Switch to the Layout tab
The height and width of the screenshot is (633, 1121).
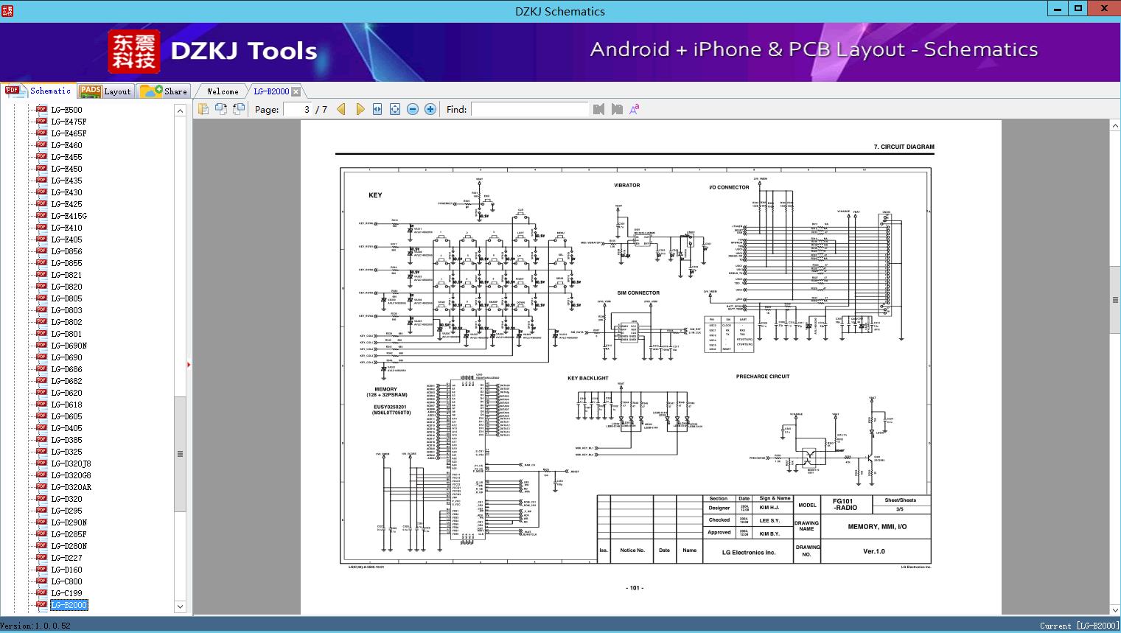[x=106, y=91]
